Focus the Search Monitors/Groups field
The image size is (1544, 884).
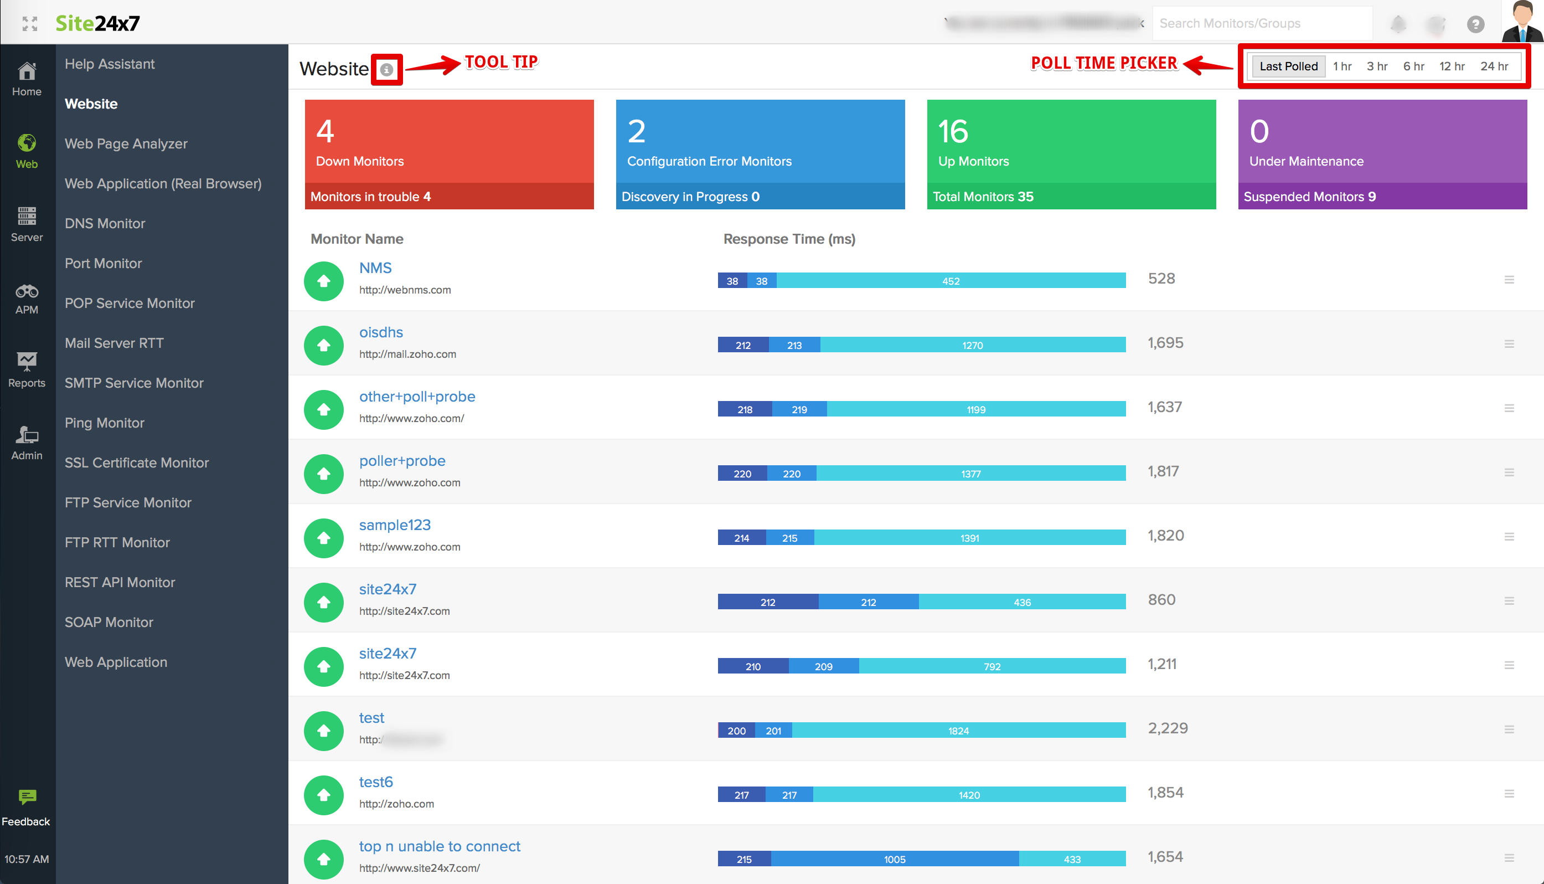[x=1262, y=24]
